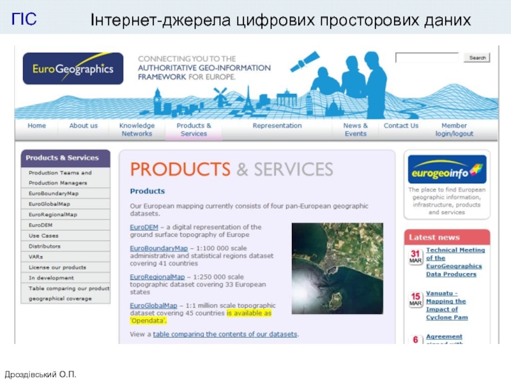Click the EuroGeographics logo
The width and height of the screenshot is (511, 383).
click(x=73, y=68)
